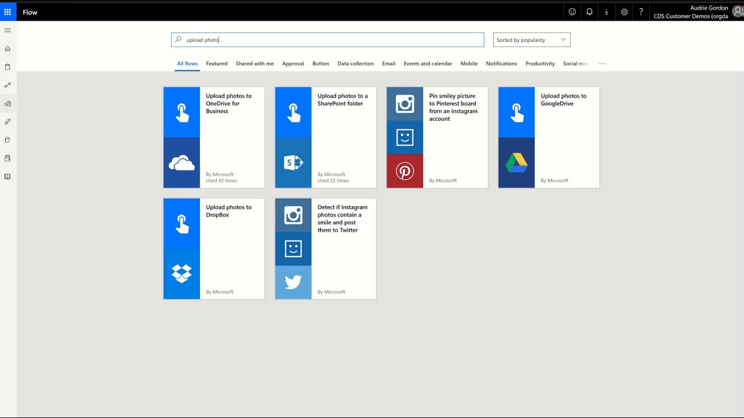Click Dropbox icon on template card
The width and height of the screenshot is (744, 418).
[x=182, y=274]
